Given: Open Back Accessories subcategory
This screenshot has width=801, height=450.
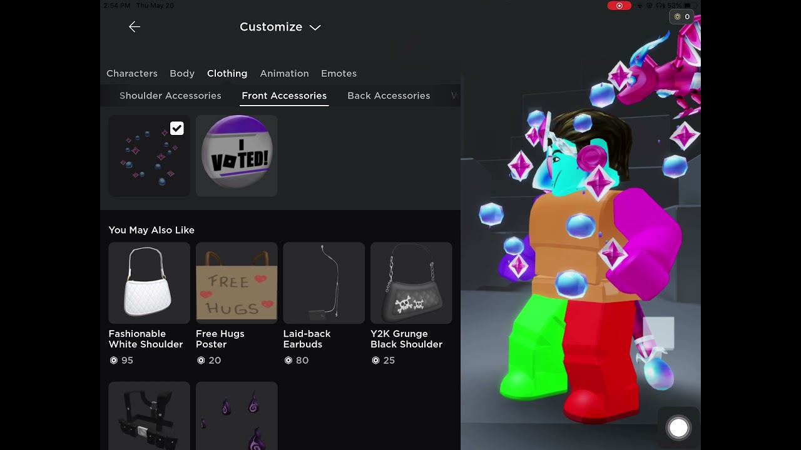Looking at the screenshot, I should click(x=389, y=96).
